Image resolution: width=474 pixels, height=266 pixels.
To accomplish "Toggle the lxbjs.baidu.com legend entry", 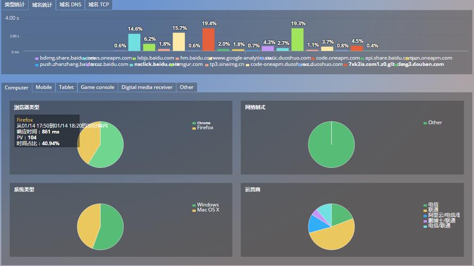I will click(156, 58).
